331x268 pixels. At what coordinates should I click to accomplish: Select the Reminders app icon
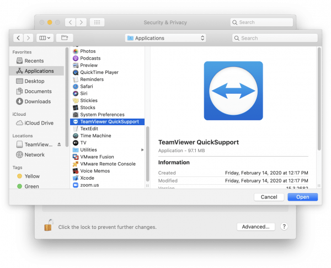point(76,79)
